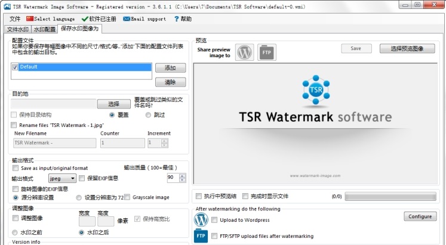Click the Configure button
The height and width of the screenshot is (245, 446).
pos(420,216)
